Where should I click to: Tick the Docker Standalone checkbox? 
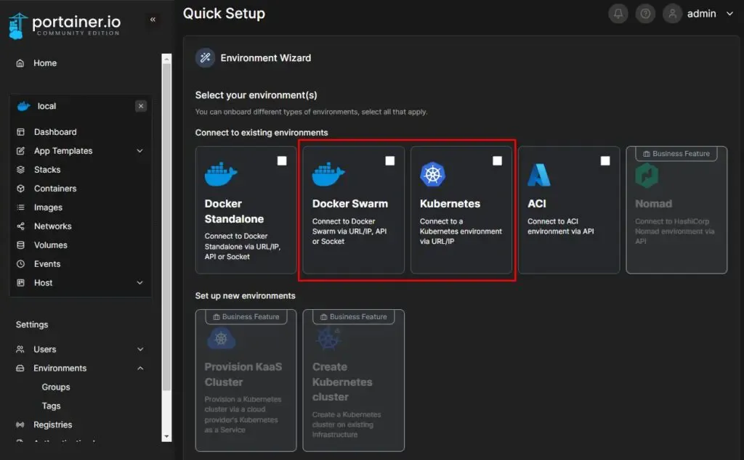(282, 161)
